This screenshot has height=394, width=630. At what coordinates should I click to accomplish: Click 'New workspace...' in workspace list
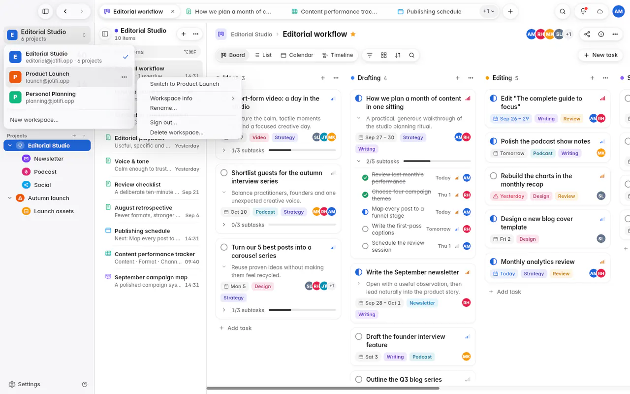pos(34,120)
